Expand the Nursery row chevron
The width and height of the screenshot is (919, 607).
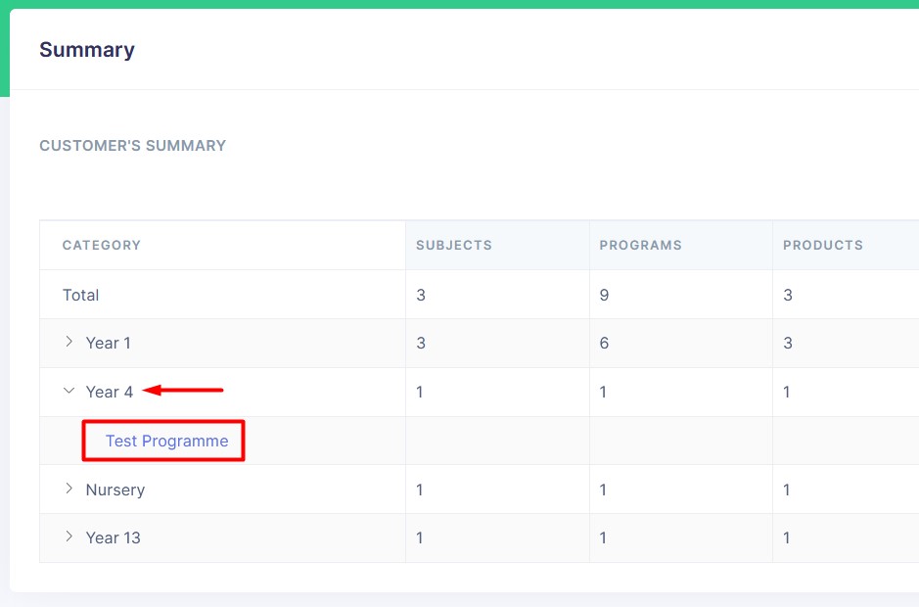click(x=69, y=489)
